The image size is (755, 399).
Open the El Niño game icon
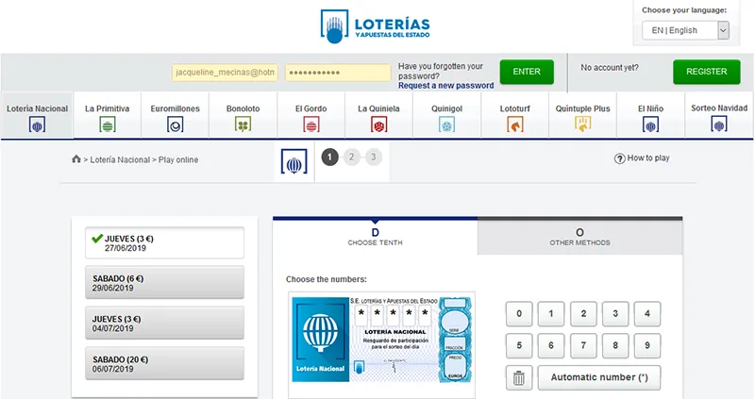coord(650,125)
